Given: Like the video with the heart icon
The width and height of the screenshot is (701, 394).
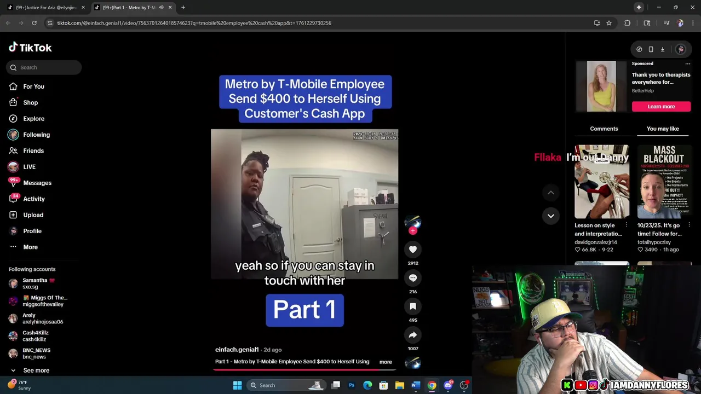Looking at the screenshot, I should tap(413, 250).
